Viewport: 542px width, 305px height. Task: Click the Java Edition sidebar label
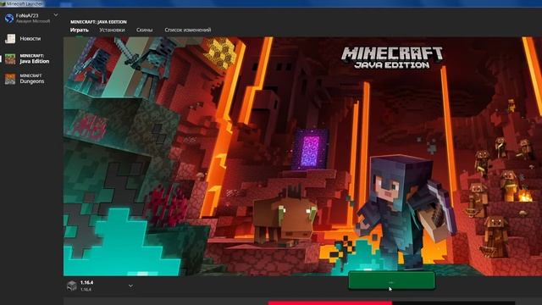35,61
